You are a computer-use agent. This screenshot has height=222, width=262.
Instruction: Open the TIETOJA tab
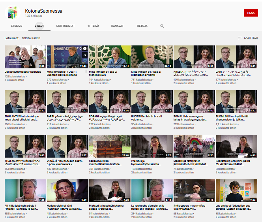coord(142,26)
